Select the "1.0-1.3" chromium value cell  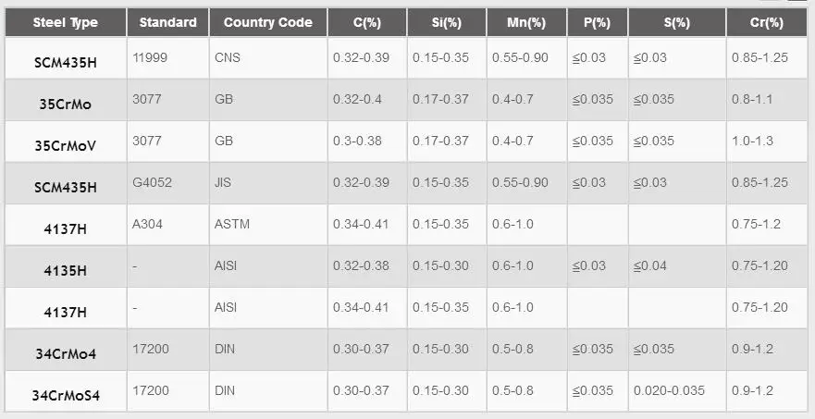click(751, 141)
